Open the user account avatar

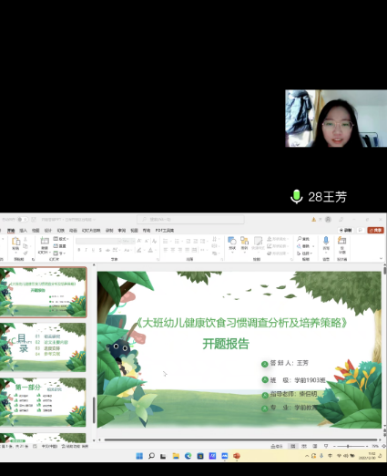click(x=328, y=219)
